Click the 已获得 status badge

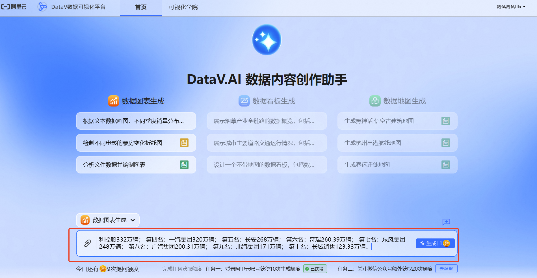coord(315,269)
